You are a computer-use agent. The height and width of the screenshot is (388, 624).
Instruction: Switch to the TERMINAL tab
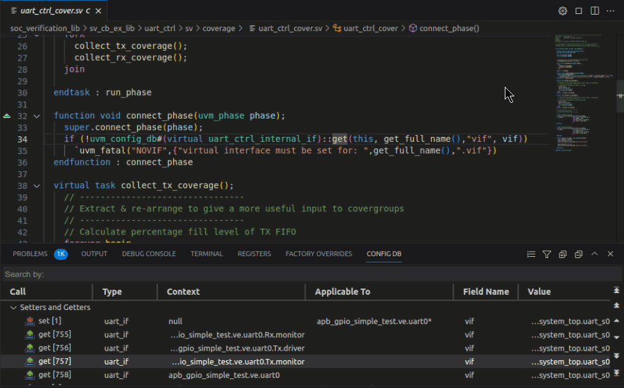pos(207,254)
